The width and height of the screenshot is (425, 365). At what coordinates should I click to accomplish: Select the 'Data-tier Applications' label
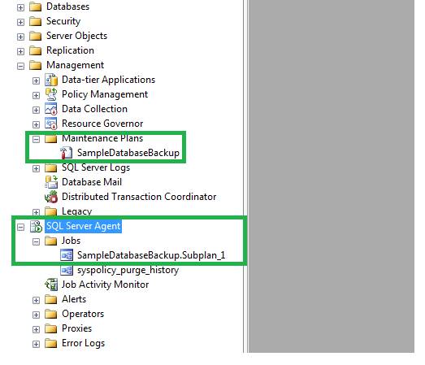tap(108, 80)
